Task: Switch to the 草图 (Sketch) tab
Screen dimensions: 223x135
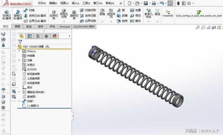Action: [x=17, y=27]
